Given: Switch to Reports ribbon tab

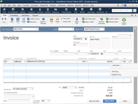Looking at the screenshot, I should 35,15.
